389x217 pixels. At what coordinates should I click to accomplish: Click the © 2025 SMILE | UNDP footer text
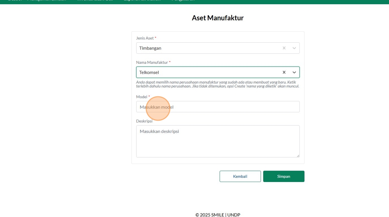pyautogui.click(x=218, y=215)
